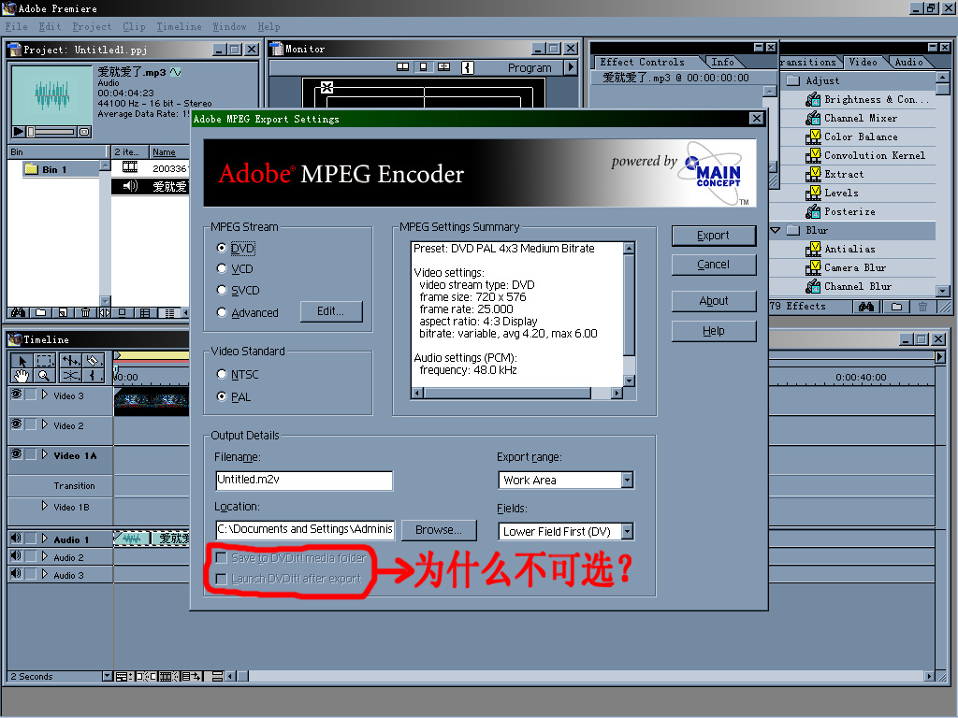Open Timeline time zoom dropdown 2 Seconds
Image resolution: width=958 pixels, height=718 pixels.
click(108, 677)
